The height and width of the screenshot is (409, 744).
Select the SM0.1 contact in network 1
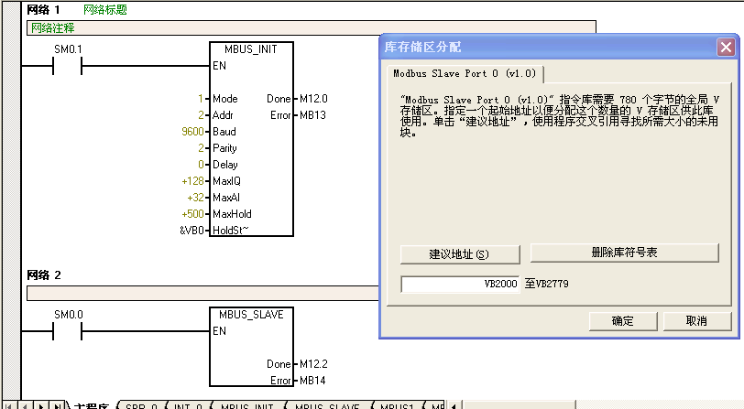tap(68, 65)
